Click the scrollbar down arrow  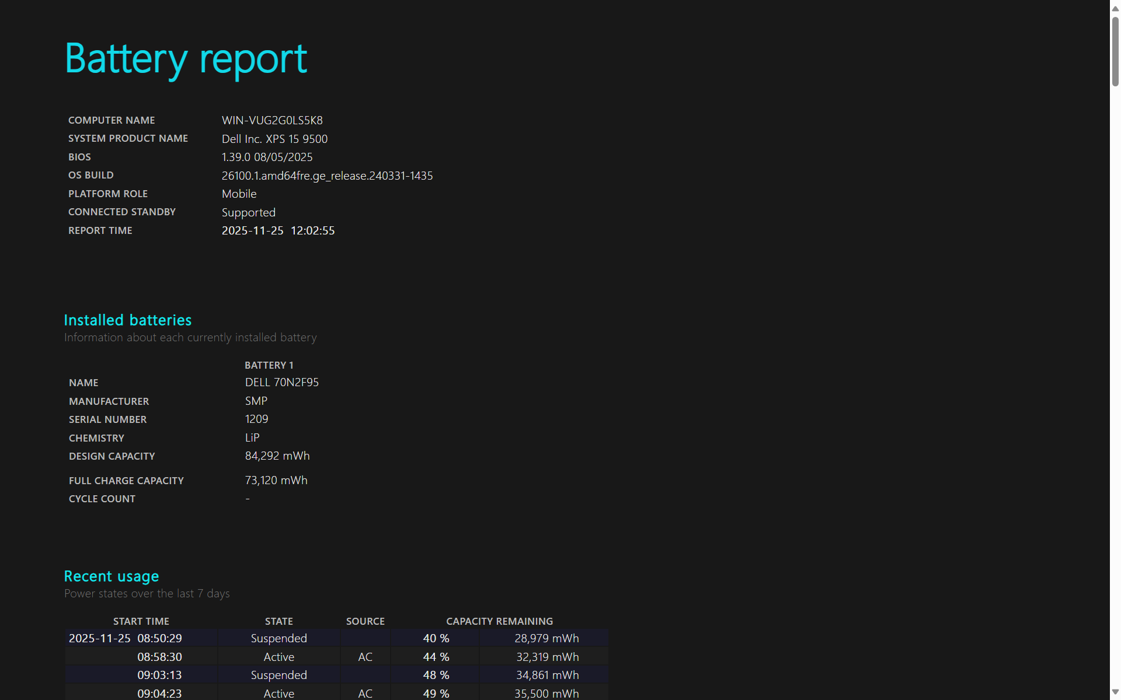[x=1115, y=692]
